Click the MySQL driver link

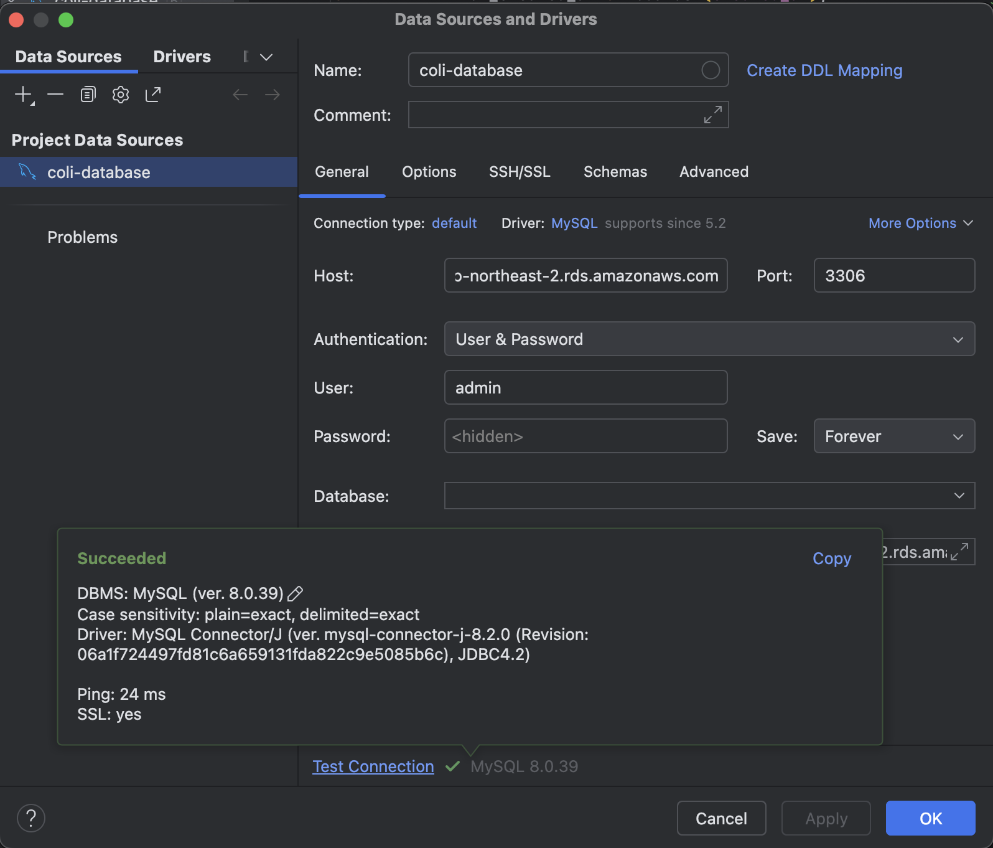click(574, 223)
